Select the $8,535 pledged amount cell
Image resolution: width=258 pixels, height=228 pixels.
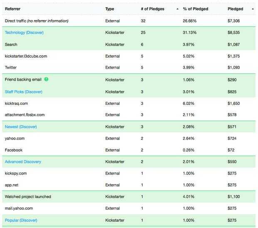pyautogui.click(x=234, y=33)
